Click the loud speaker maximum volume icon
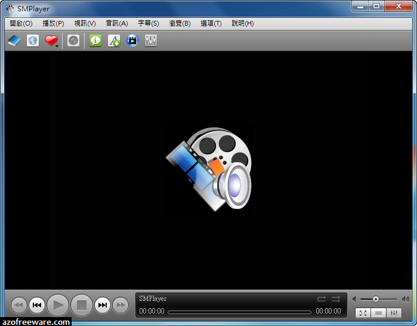The image size is (417, 326). pyautogui.click(x=406, y=299)
